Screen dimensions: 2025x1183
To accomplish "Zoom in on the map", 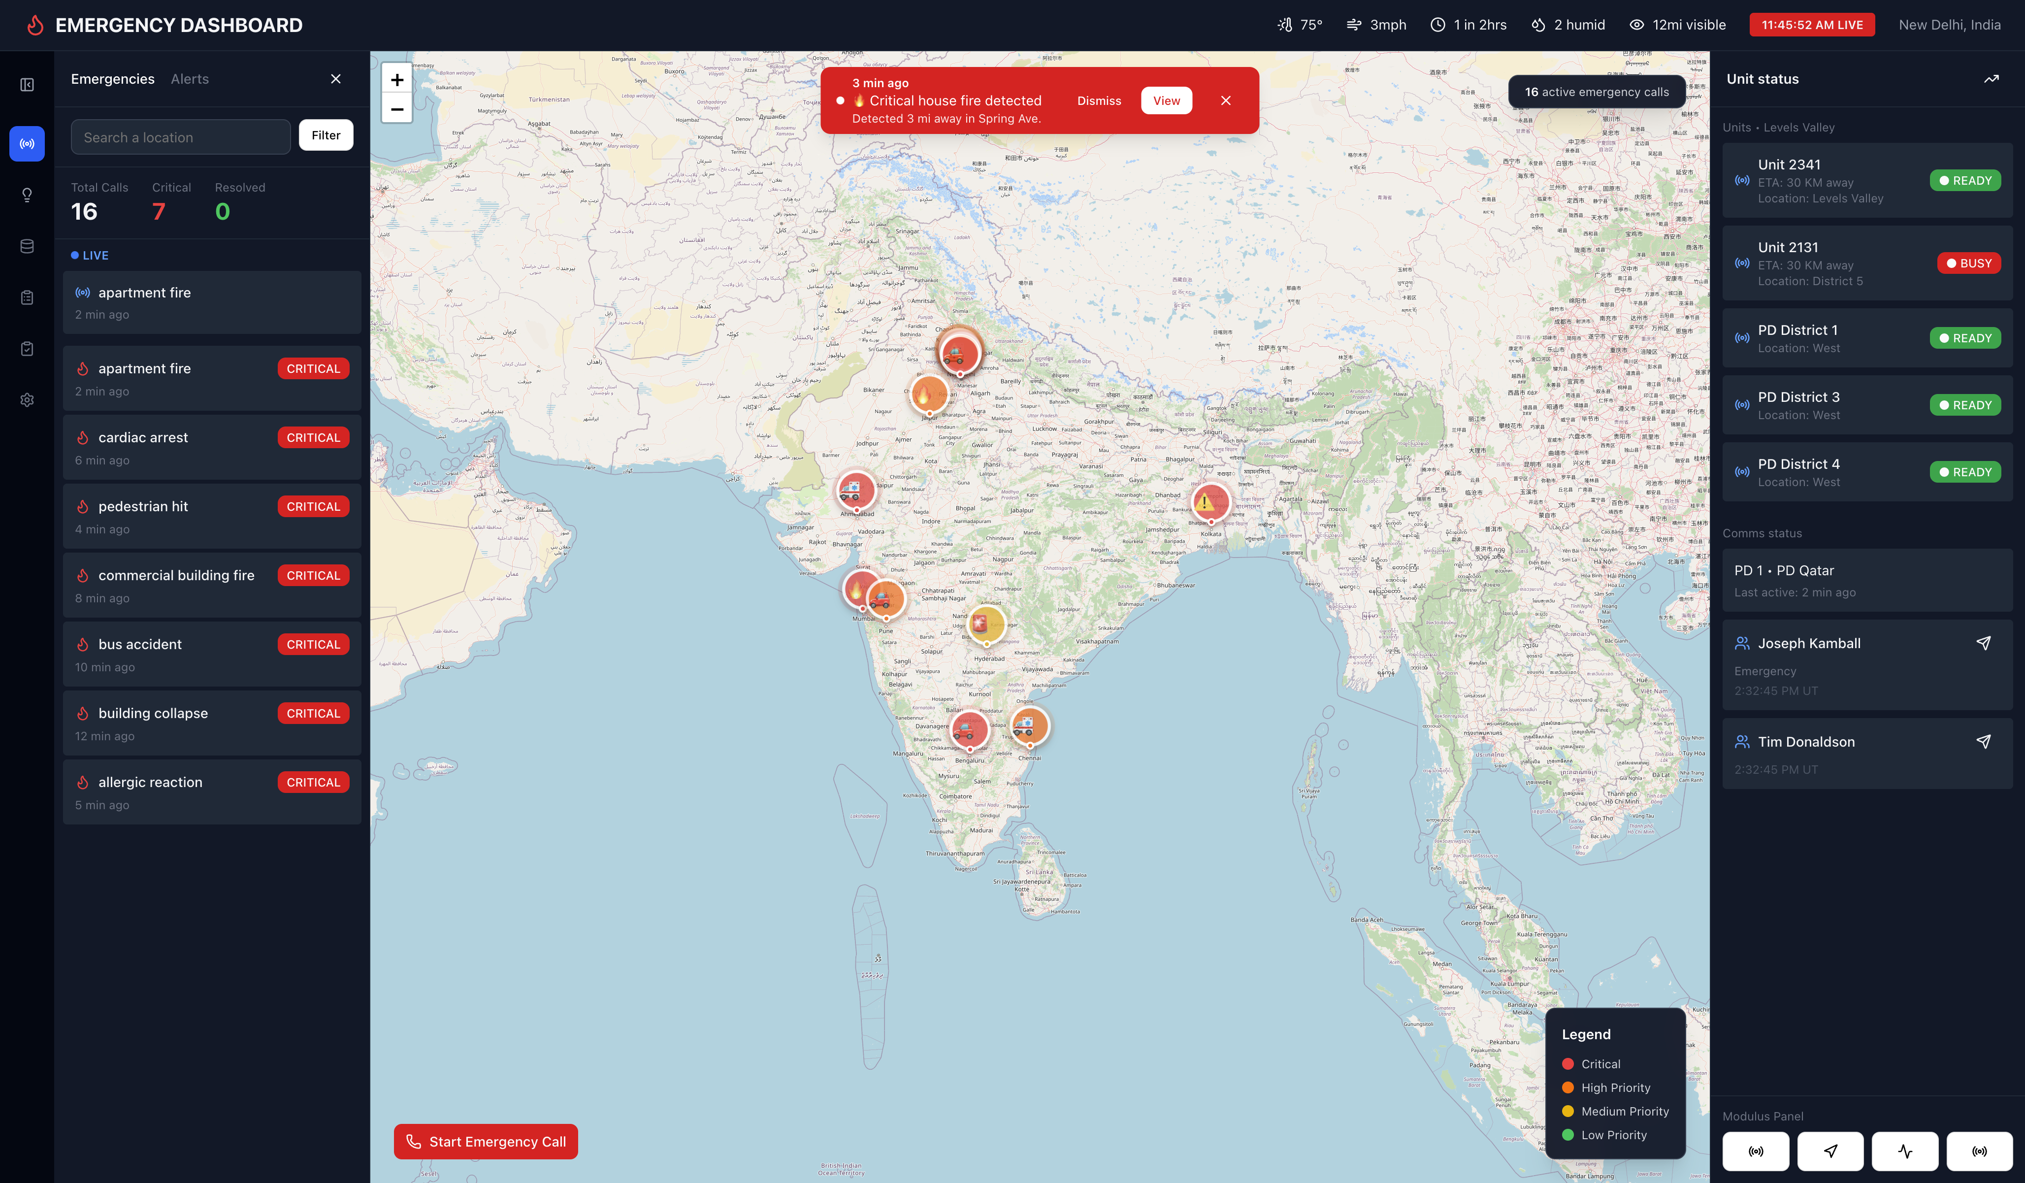I will point(397,80).
